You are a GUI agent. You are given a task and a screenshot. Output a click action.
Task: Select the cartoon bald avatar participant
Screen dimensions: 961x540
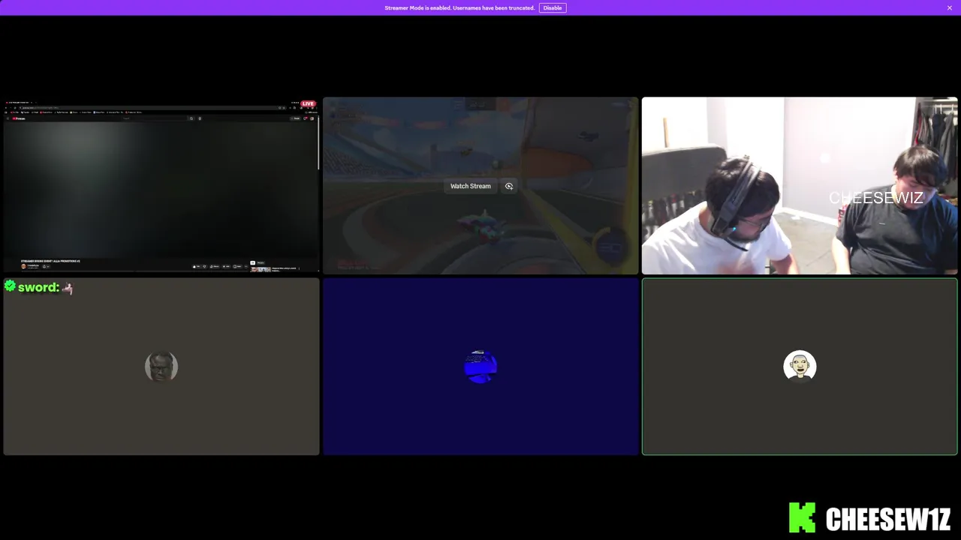(x=800, y=366)
